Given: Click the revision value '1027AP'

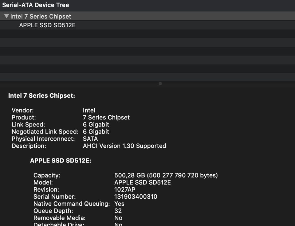Looking at the screenshot, I should 125,189.
